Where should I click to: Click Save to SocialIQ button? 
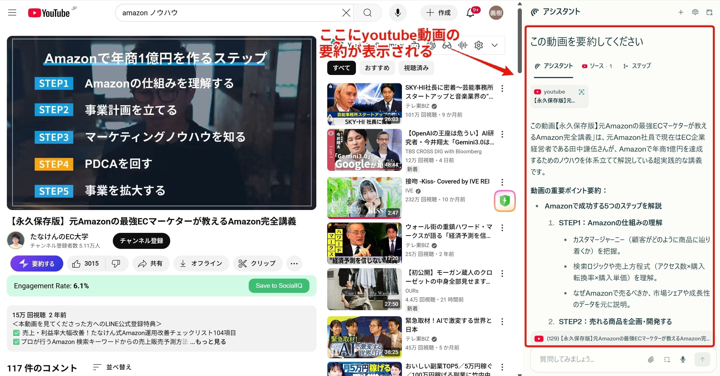(x=279, y=286)
